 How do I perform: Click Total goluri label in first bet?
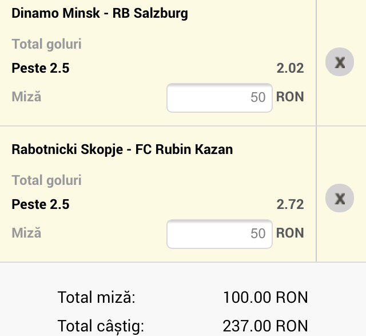[x=46, y=44]
